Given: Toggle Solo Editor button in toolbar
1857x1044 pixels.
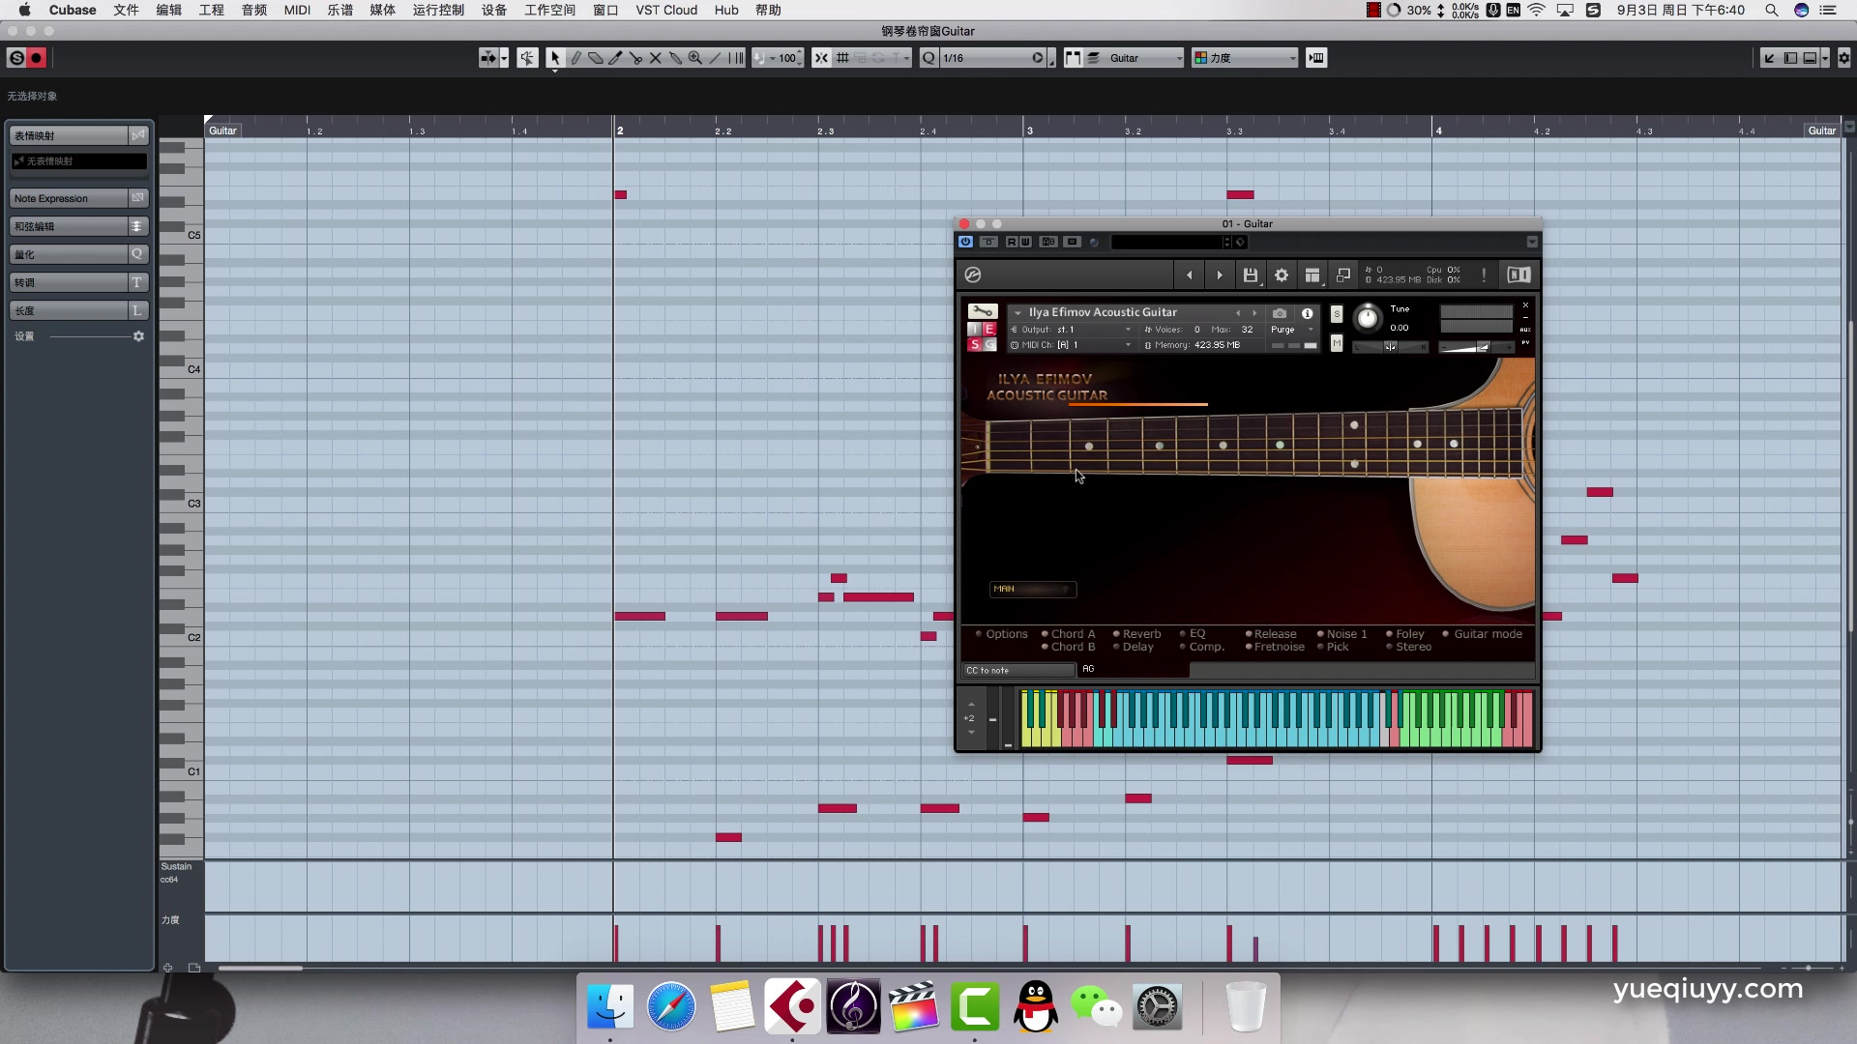Looking at the screenshot, I should [16, 58].
